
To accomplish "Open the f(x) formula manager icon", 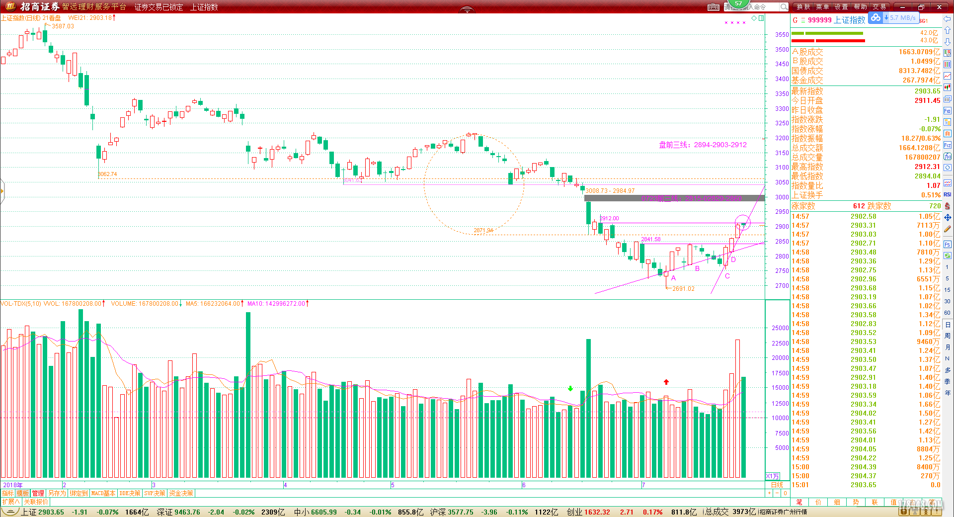I will (948, 156).
